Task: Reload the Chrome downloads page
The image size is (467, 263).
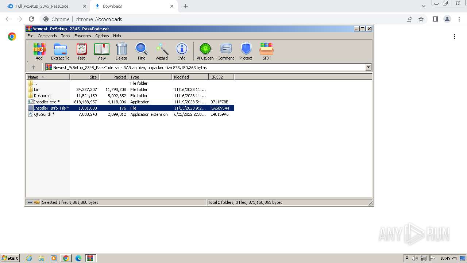Action: pos(31,19)
